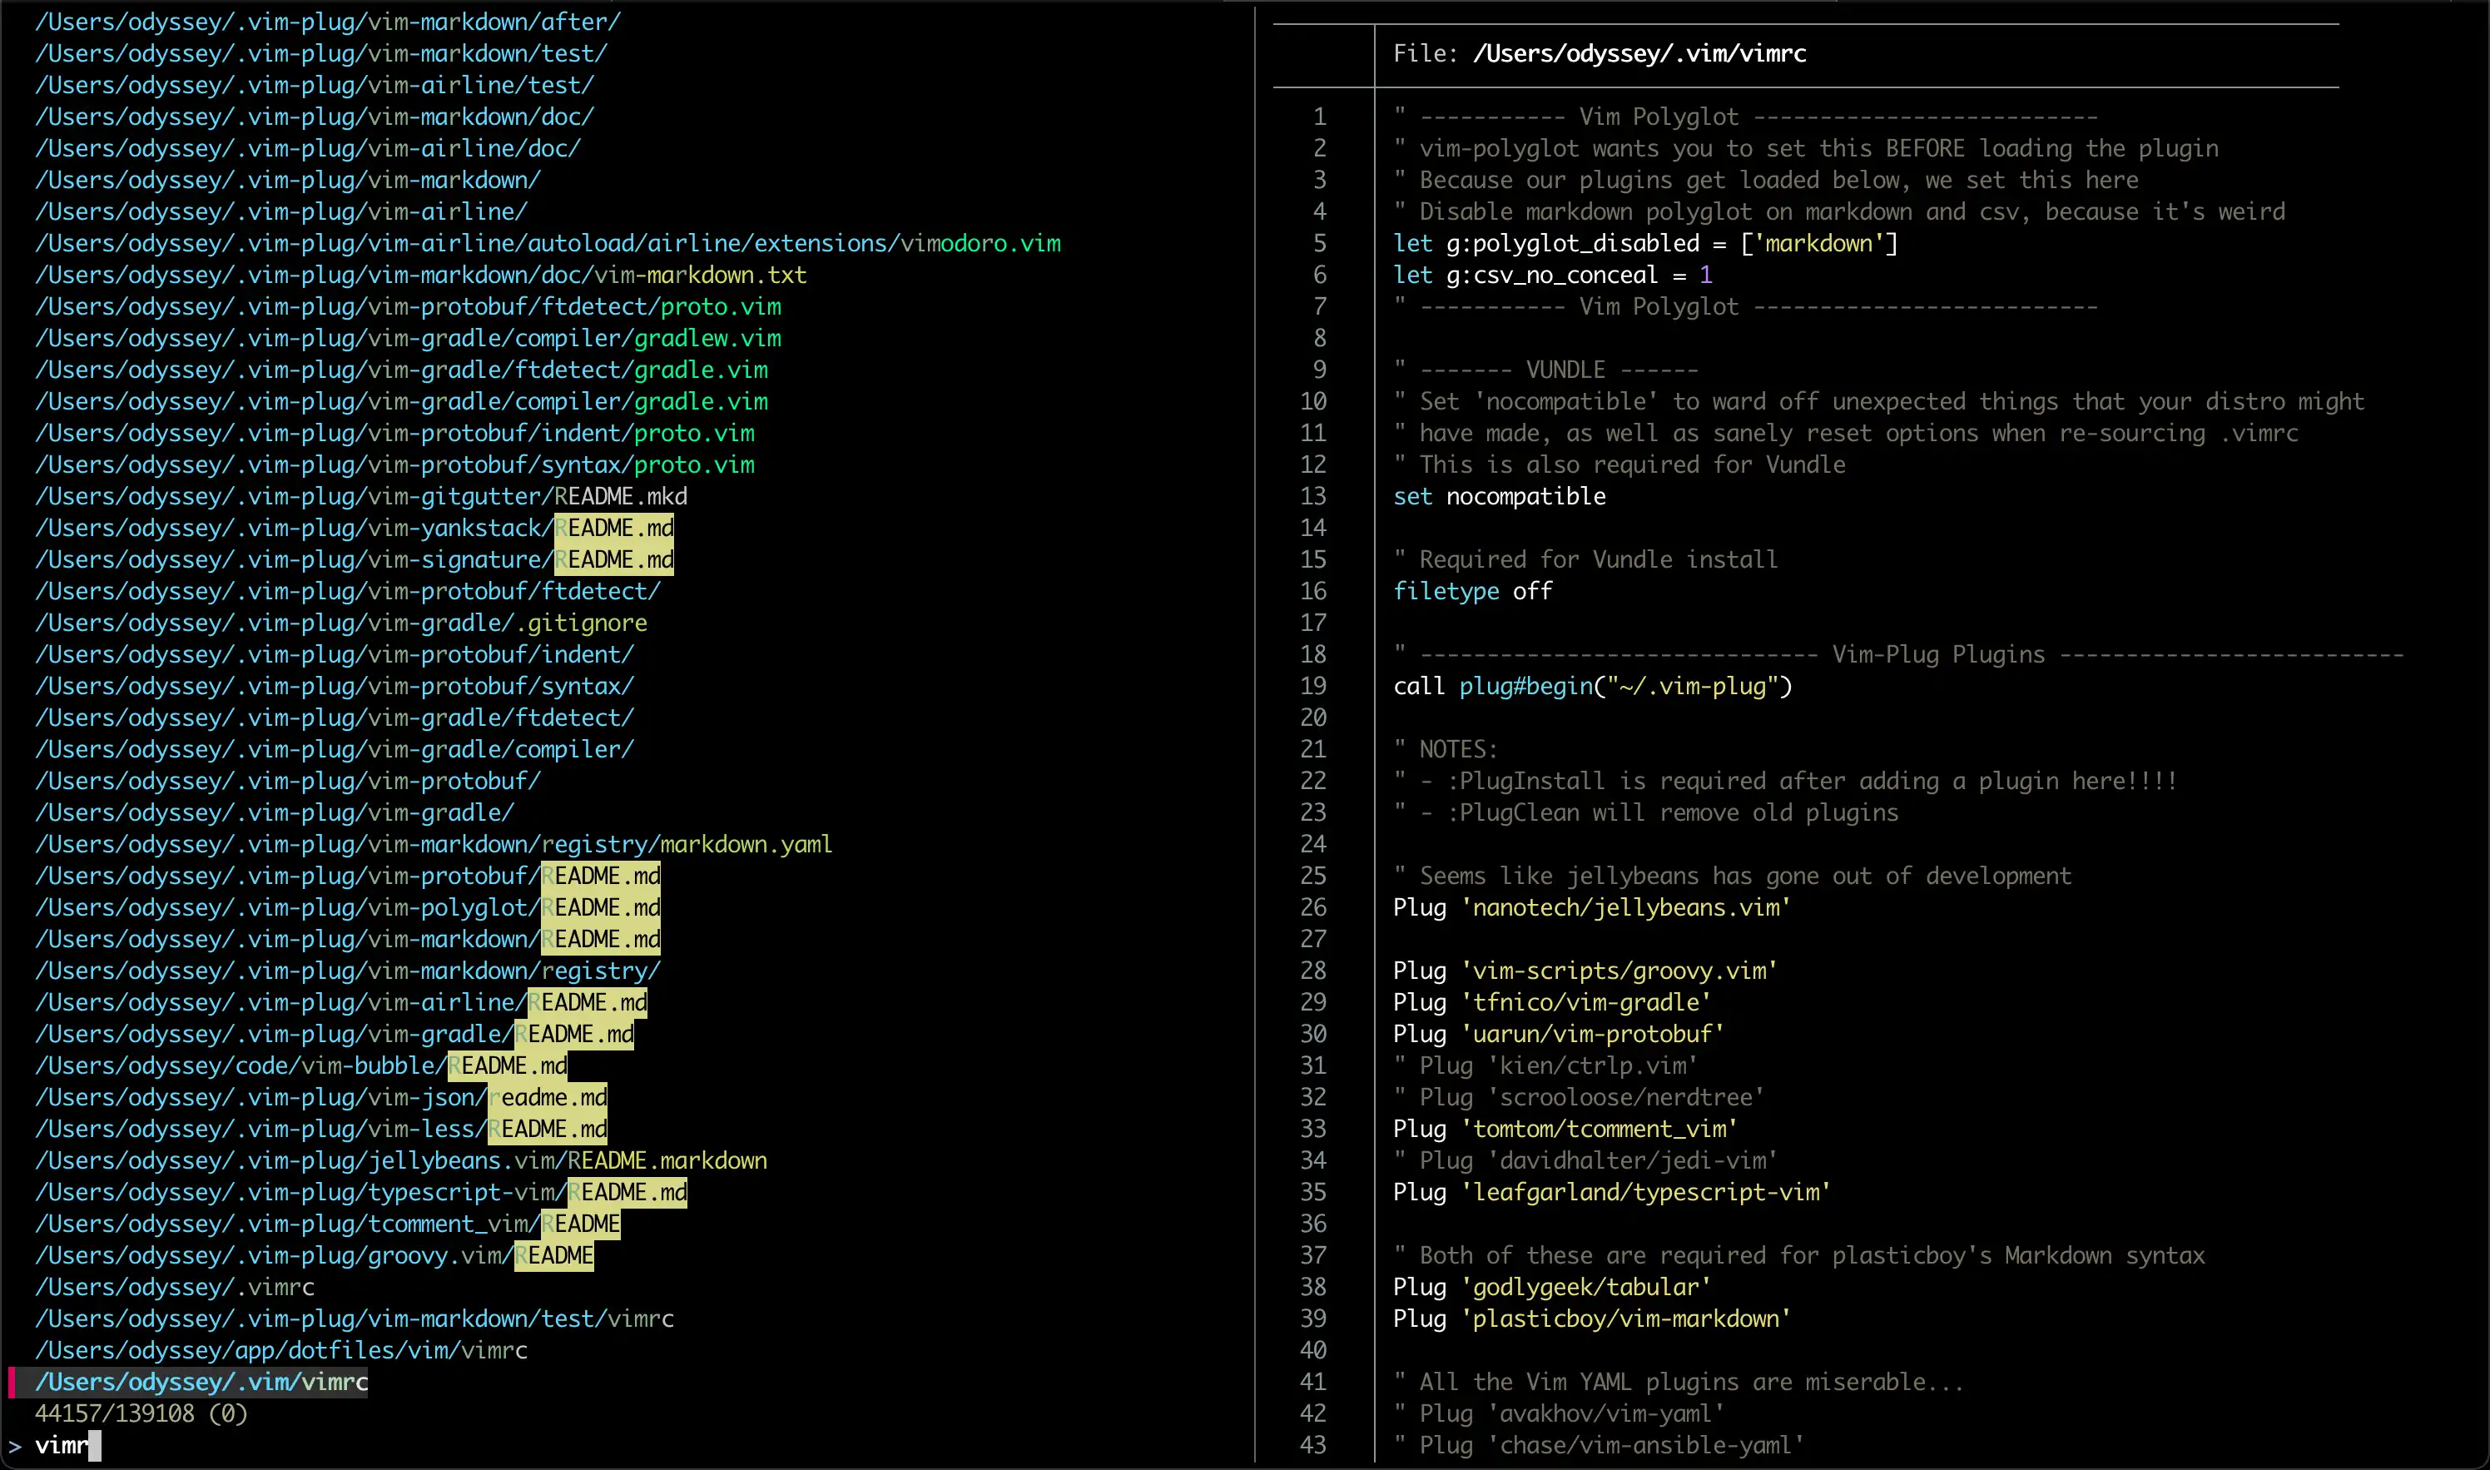
Task: Select vim-yankstack/README.md result
Action: pos(355,526)
